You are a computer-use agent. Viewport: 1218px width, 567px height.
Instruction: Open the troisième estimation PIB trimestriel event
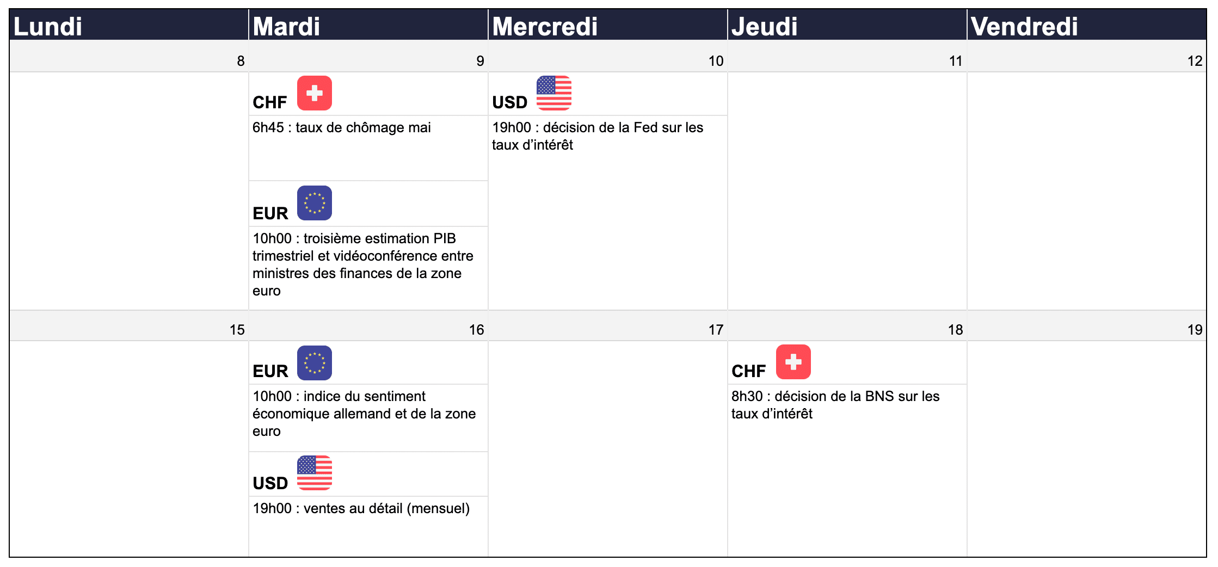point(363,264)
